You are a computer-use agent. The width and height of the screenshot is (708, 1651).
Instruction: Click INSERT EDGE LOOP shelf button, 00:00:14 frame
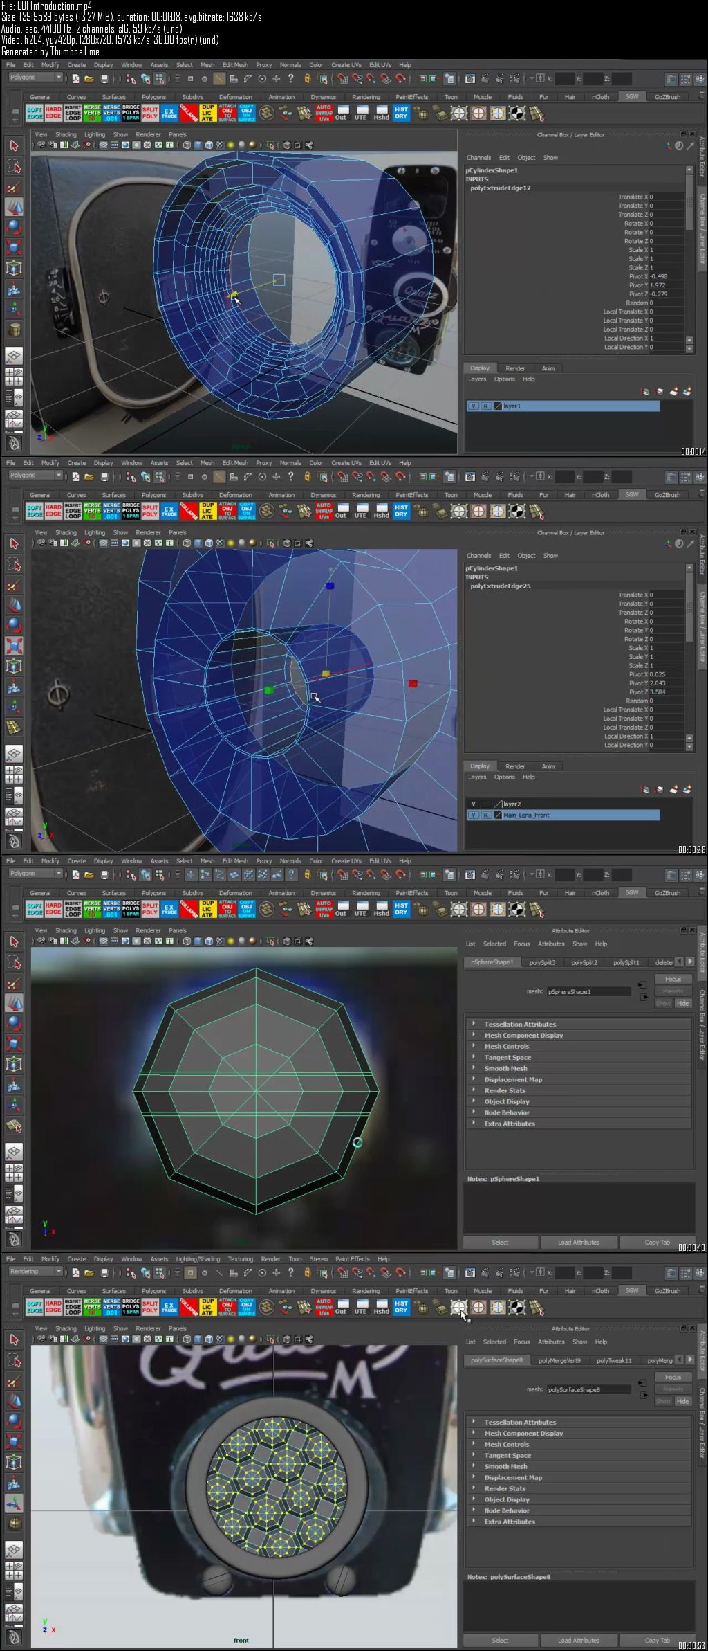[73, 114]
